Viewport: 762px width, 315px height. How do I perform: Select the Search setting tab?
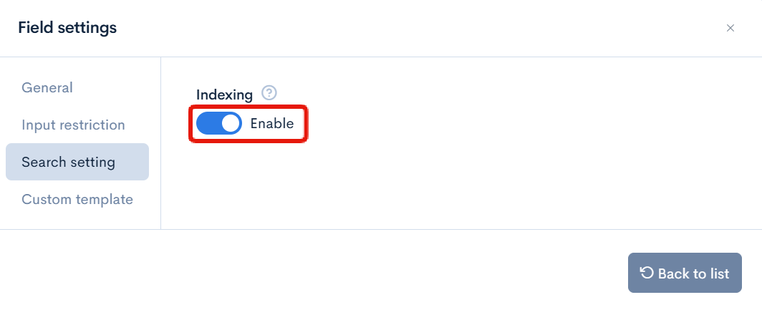(69, 162)
